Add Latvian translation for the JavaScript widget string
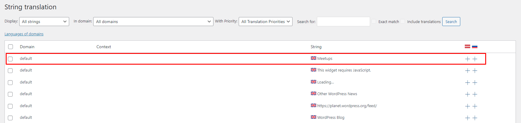Screen dimensions: 521x123 [x=467, y=71]
